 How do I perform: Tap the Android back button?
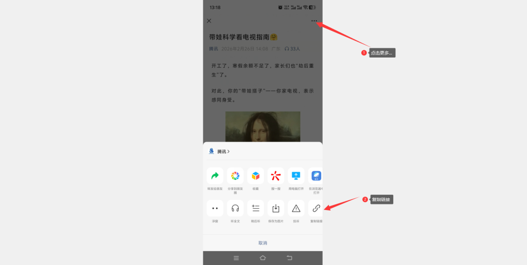[289, 258]
